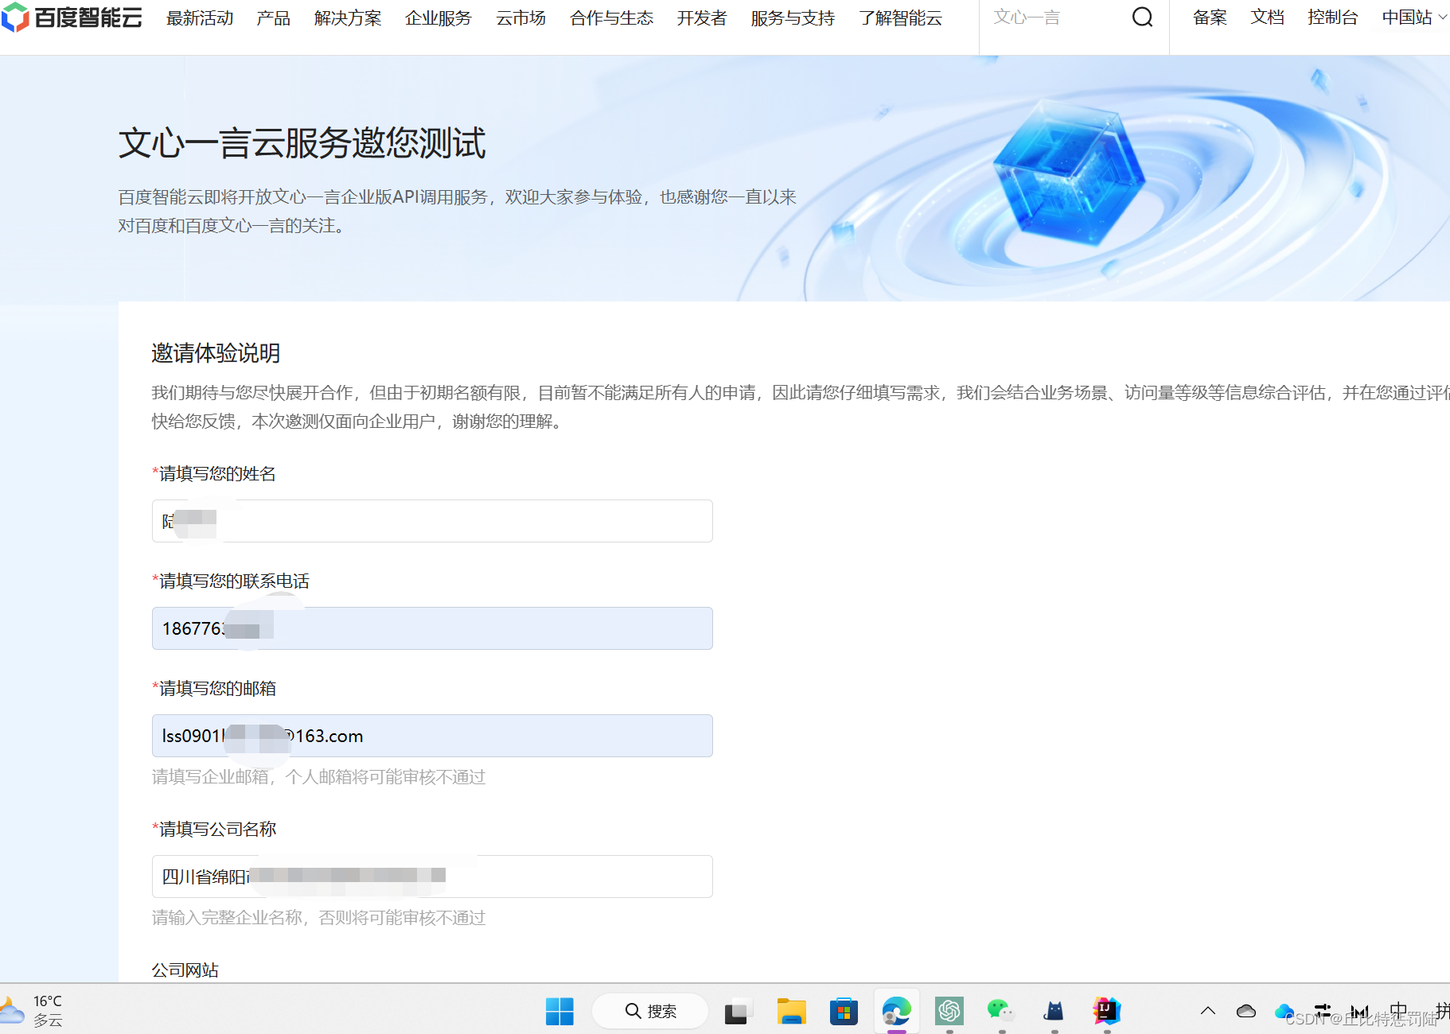Click the 请填写您的联系电话 label
The image size is (1450, 1034).
tap(231, 581)
